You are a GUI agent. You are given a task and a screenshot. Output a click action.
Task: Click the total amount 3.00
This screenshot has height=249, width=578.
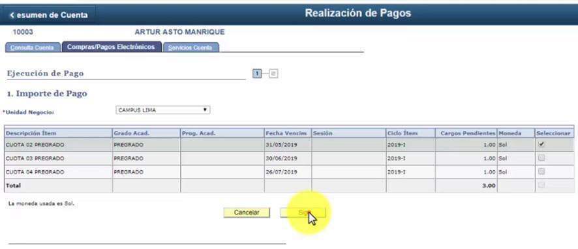tap(489, 186)
